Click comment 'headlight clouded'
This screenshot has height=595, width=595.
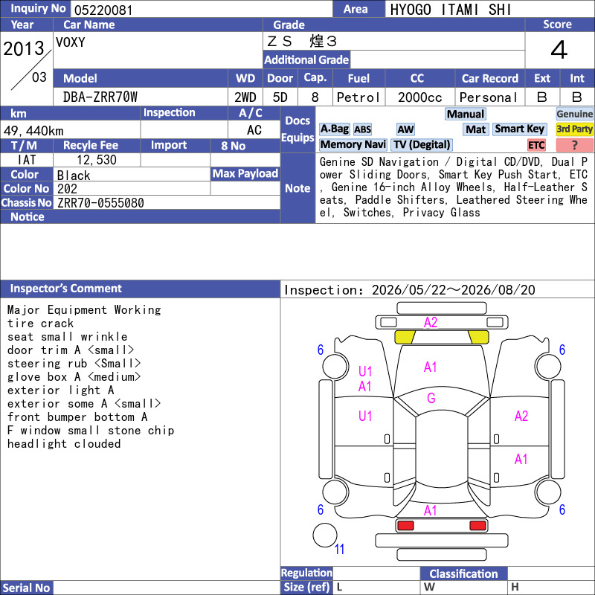point(64,443)
